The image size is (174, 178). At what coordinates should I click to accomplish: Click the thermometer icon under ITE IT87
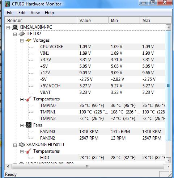point(29,99)
